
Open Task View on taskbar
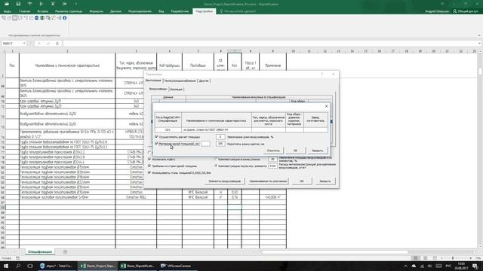30,266
